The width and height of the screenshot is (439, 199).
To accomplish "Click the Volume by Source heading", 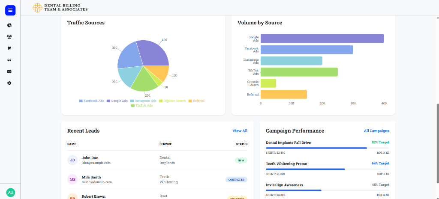I will [259, 23].
